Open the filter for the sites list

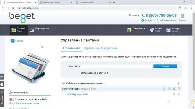point(179,84)
